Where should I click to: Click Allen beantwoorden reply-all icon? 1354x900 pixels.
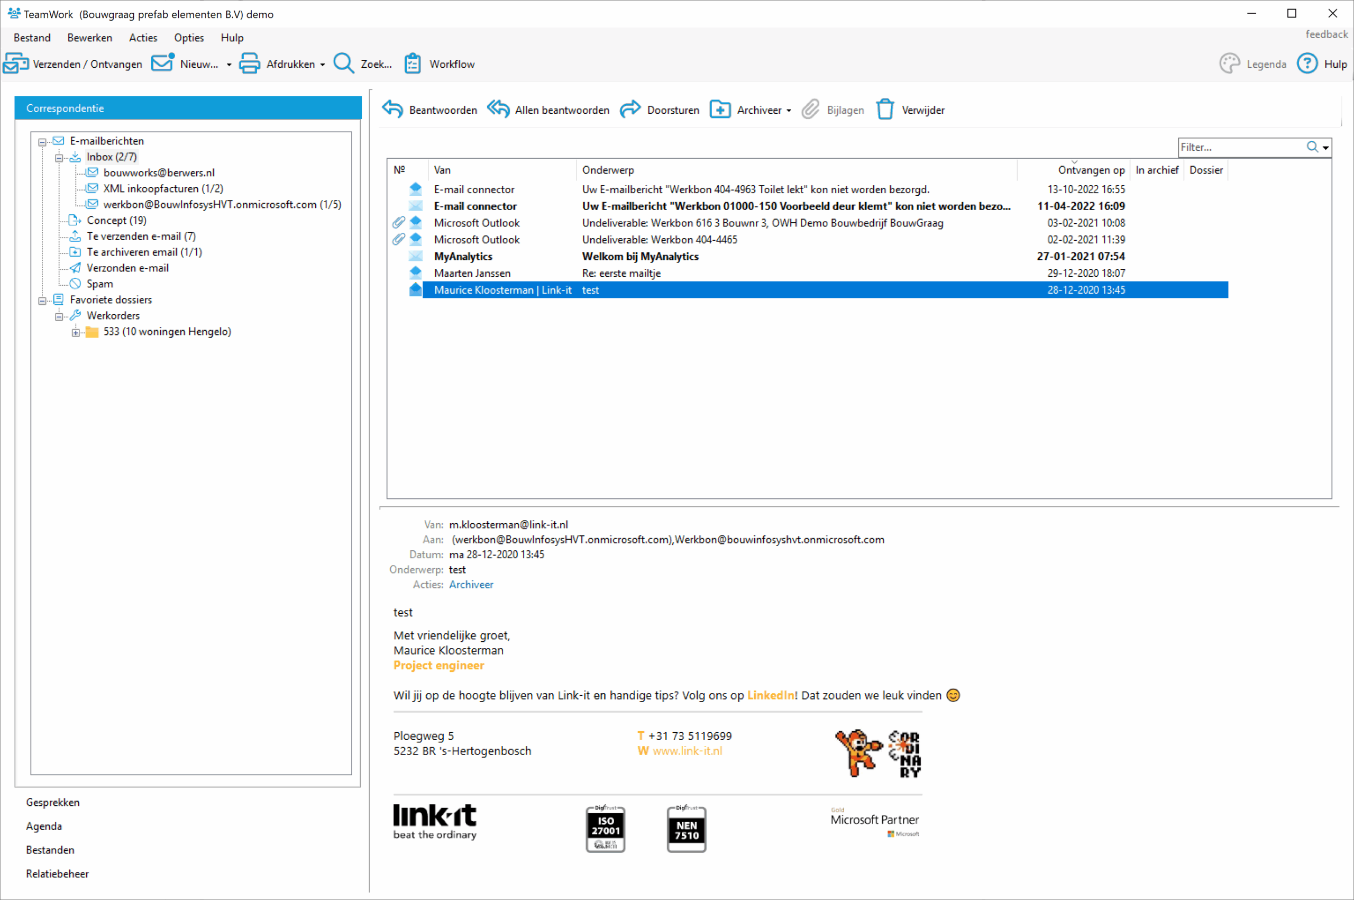(498, 109)
